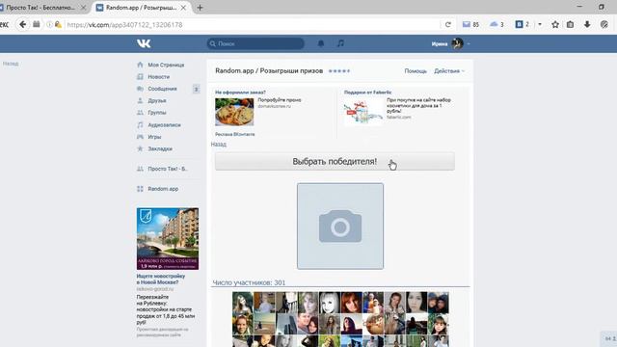Click the food ad thumbnail image
617x347 pixels.
[234, 112]
